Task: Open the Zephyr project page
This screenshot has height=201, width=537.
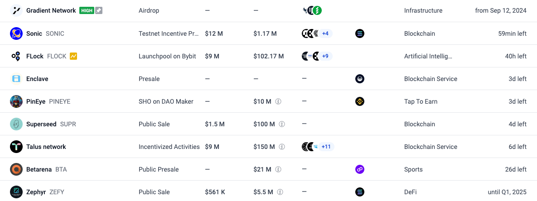Action: [36, 192]
